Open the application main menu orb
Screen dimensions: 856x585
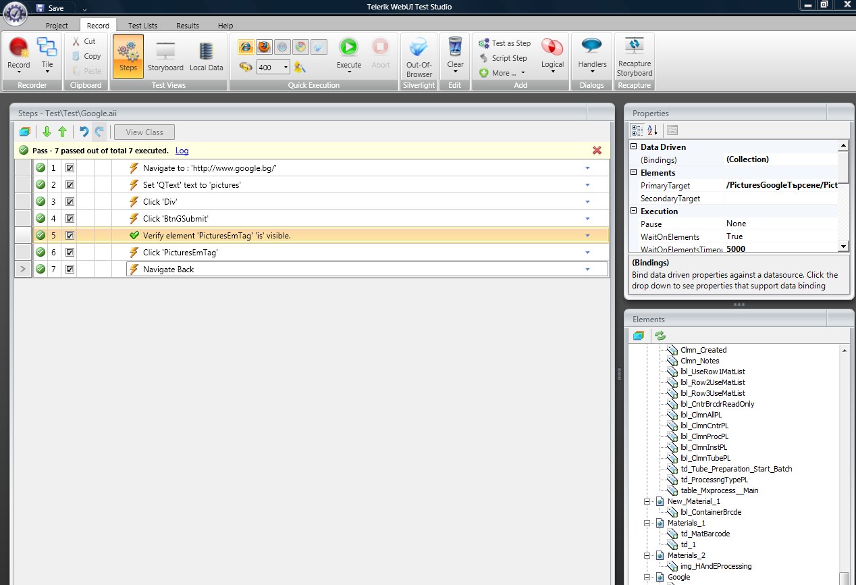15,14
